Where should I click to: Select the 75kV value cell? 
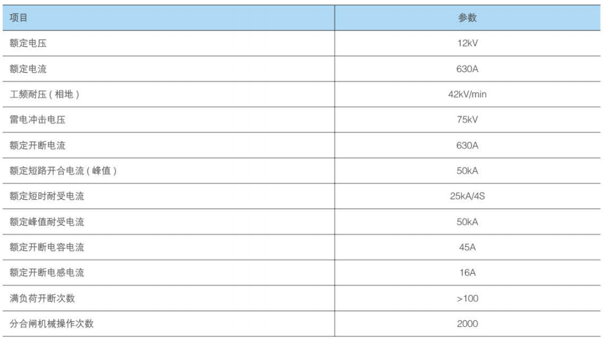coord(467,120)
